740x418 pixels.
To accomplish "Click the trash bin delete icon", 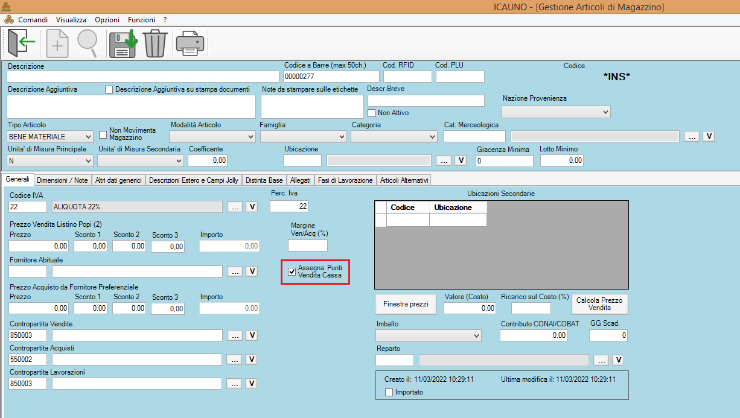I will pyautogui.click(x=155, y=43).
